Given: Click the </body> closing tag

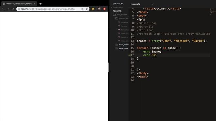Looking at the screenshot, I should pyautogui.click(x=142, y=73).
